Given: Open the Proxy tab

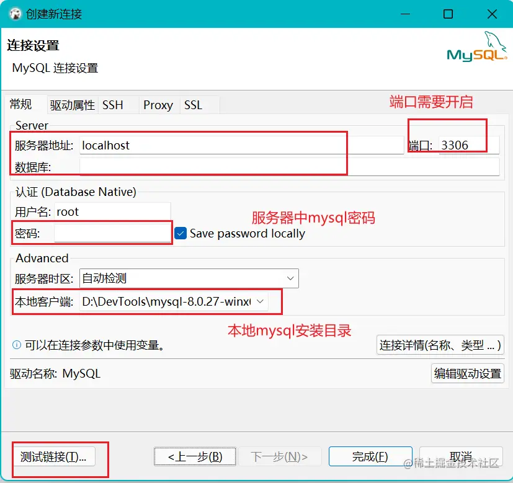Looking at the screenshot, I should tap(158, 105).
